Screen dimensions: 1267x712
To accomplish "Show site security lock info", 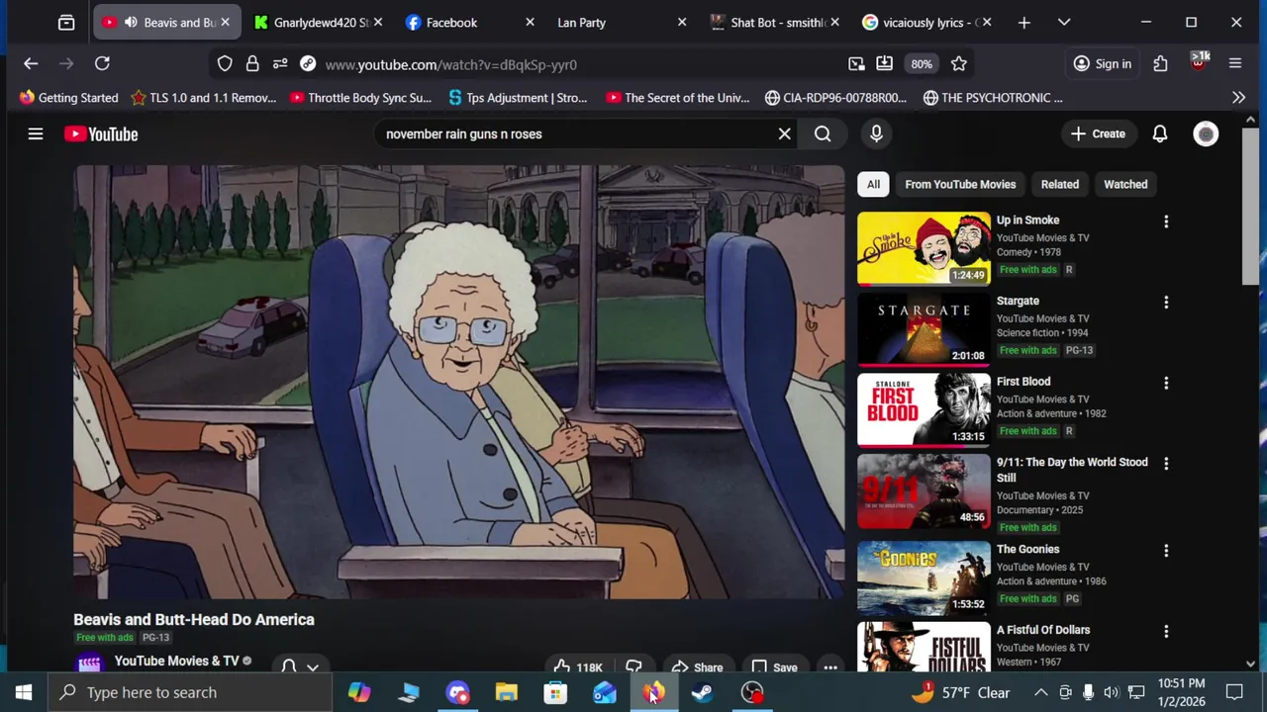I will tap(252, 64).
